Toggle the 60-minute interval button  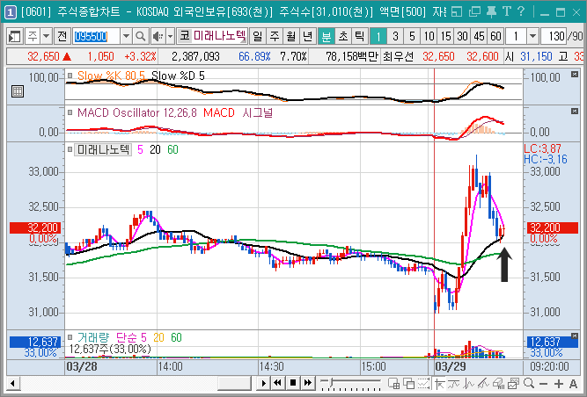tap(495, 36)
